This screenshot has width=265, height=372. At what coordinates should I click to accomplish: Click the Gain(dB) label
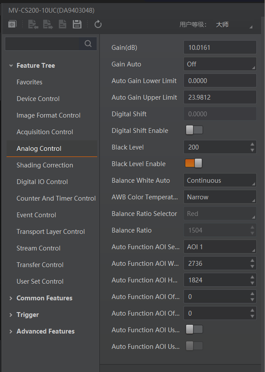tap(125, 48)
